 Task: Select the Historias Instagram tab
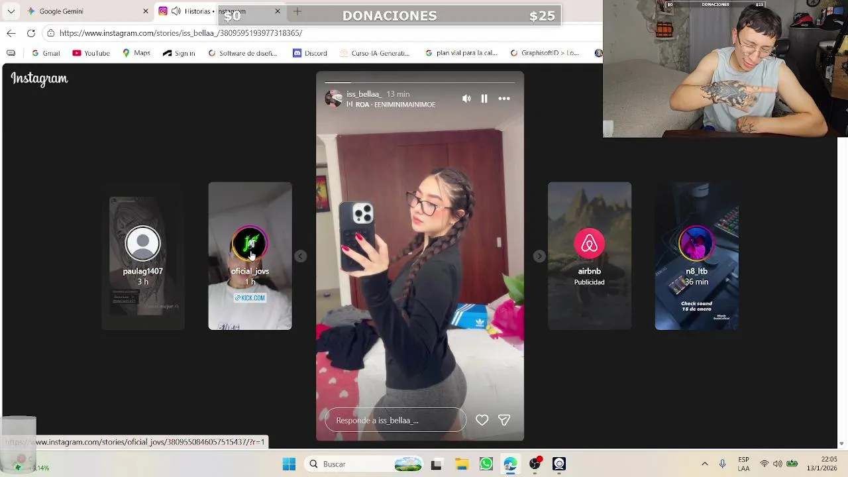tap(219, 11)
